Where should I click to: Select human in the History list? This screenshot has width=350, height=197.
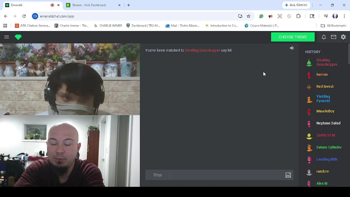pyautogui.click(x=322, y=74)
